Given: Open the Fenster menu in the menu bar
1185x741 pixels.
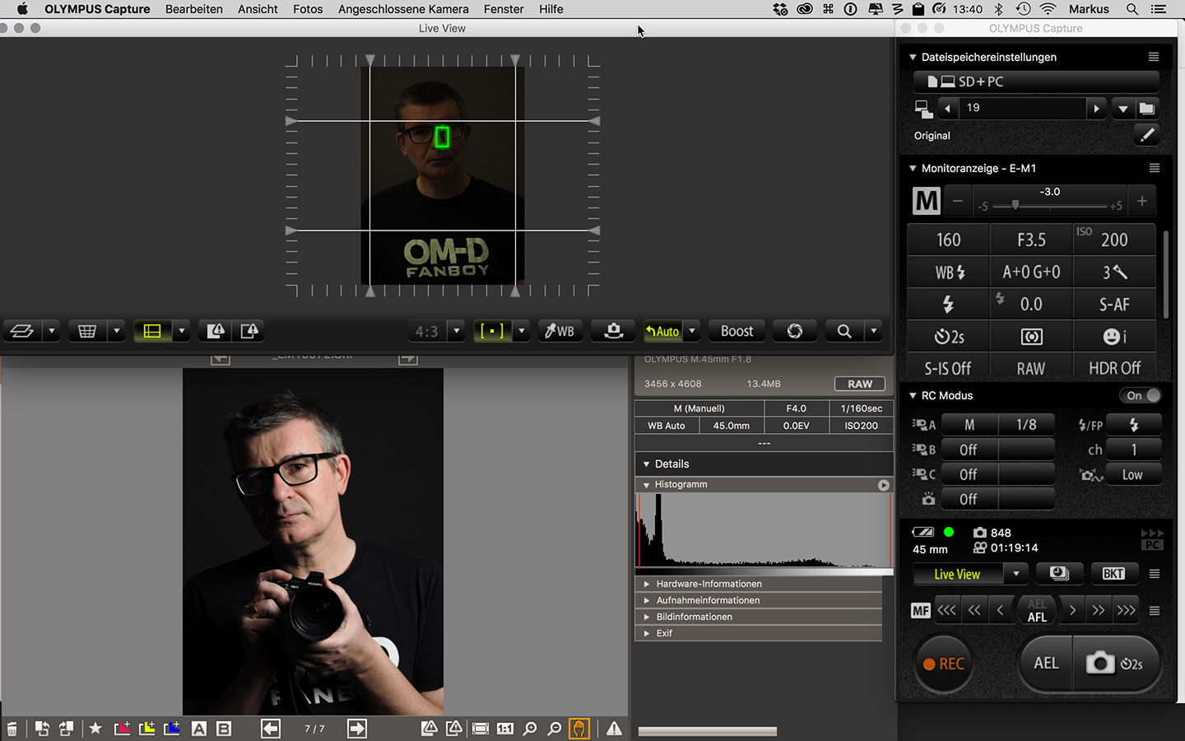Looking at the screenshot, I should (x=503, y=9).
